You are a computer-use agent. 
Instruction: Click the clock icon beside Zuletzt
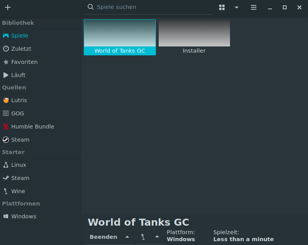tap(6, 49)
